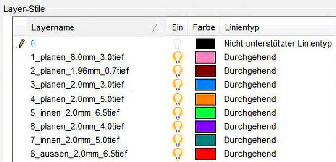
Task: Click 'Nicht unterstützter Linientyp' for layer 0
Action: click(278, 44)
